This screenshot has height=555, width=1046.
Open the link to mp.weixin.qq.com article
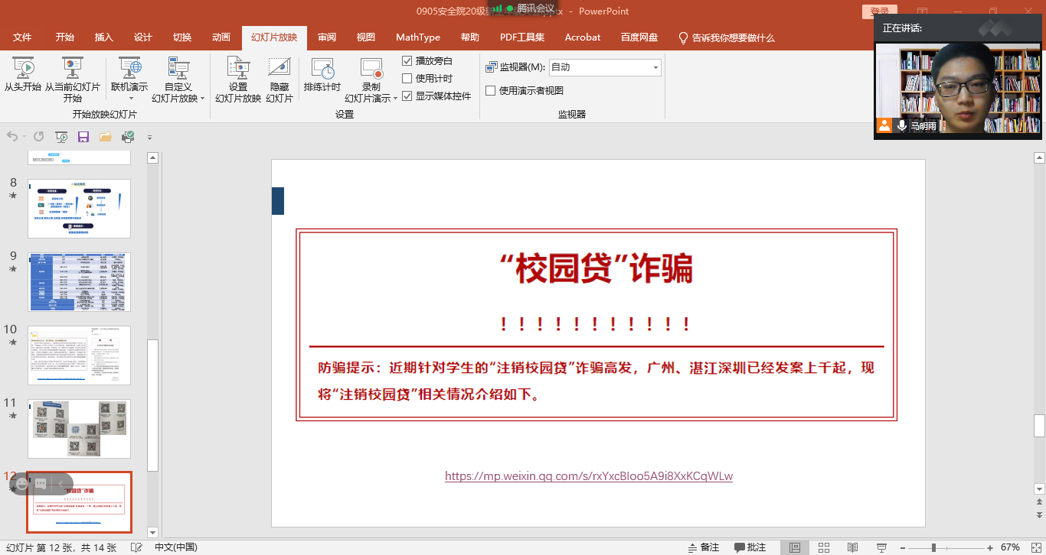[588, 476]
